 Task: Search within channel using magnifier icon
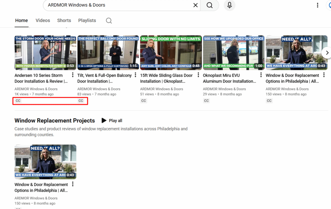[x=109, y=21]
